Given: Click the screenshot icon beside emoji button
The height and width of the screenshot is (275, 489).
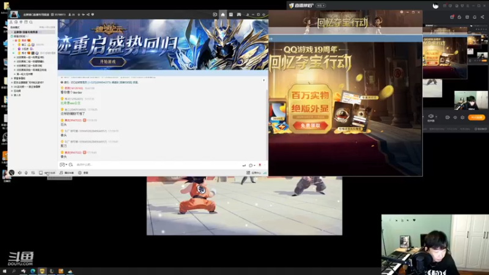Looking at the screenshot, I should (71, 164).
